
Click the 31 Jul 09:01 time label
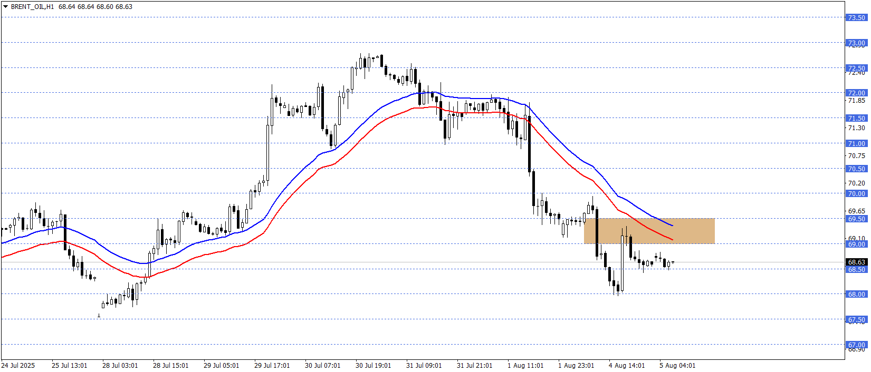click(424, 365)
